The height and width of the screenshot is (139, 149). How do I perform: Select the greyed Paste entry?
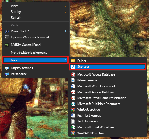pos(35,25)
